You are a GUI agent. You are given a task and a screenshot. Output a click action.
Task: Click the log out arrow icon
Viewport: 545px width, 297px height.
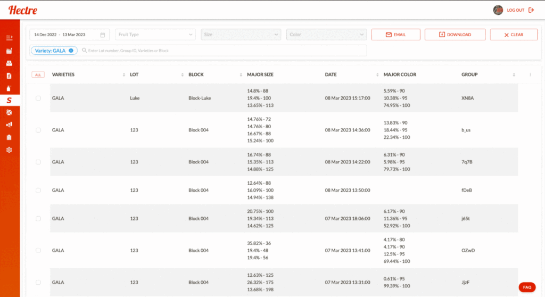coord(531,10)
